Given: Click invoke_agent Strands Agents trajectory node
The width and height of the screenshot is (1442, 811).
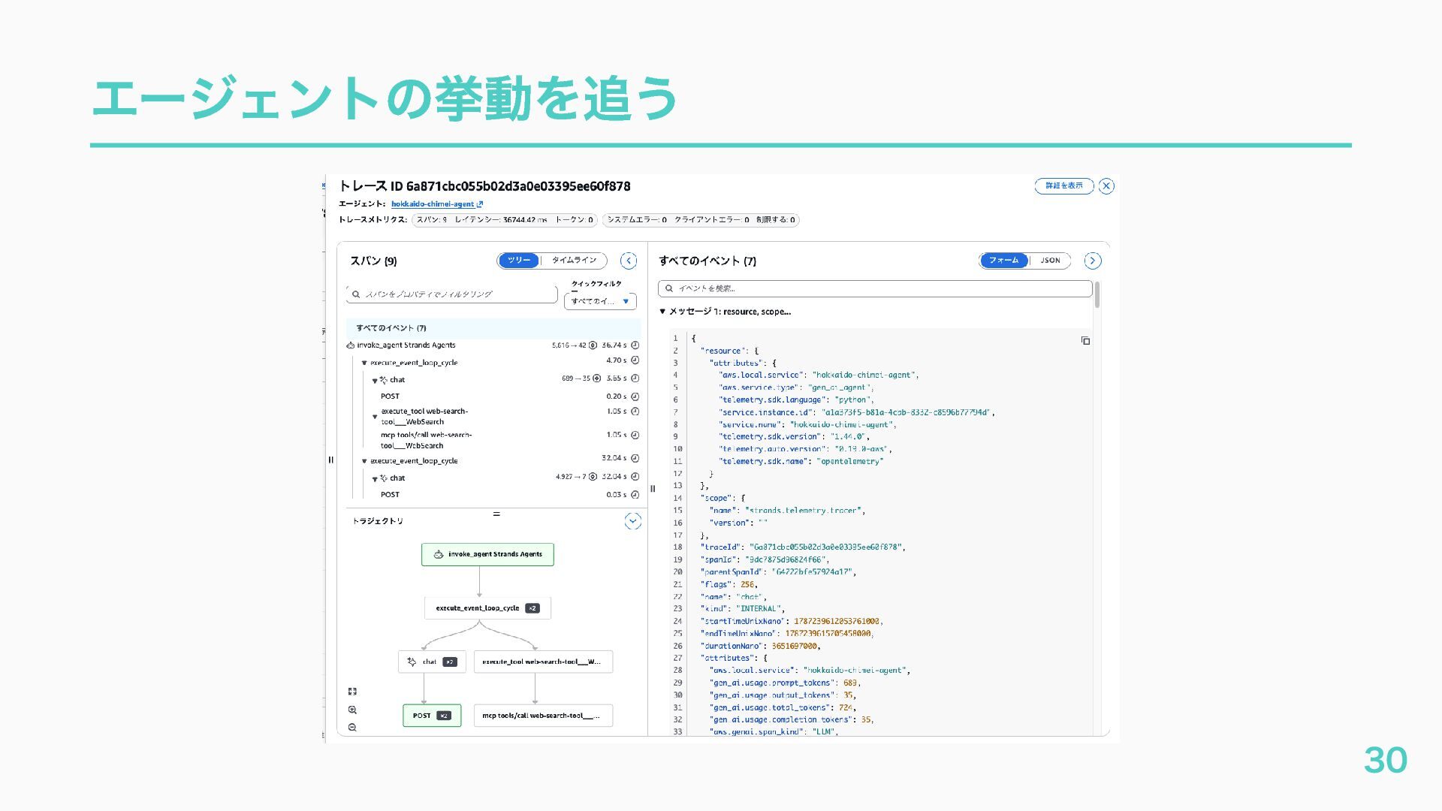Looking at the screenshot, I should (487, 554).
